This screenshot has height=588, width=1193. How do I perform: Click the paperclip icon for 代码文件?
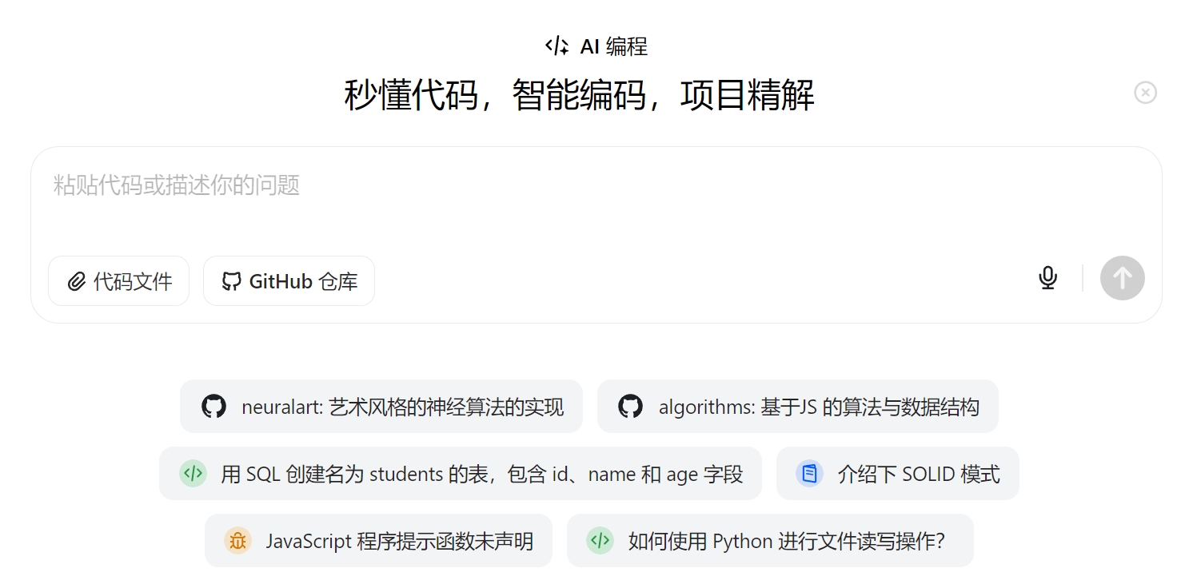point(77,281)
